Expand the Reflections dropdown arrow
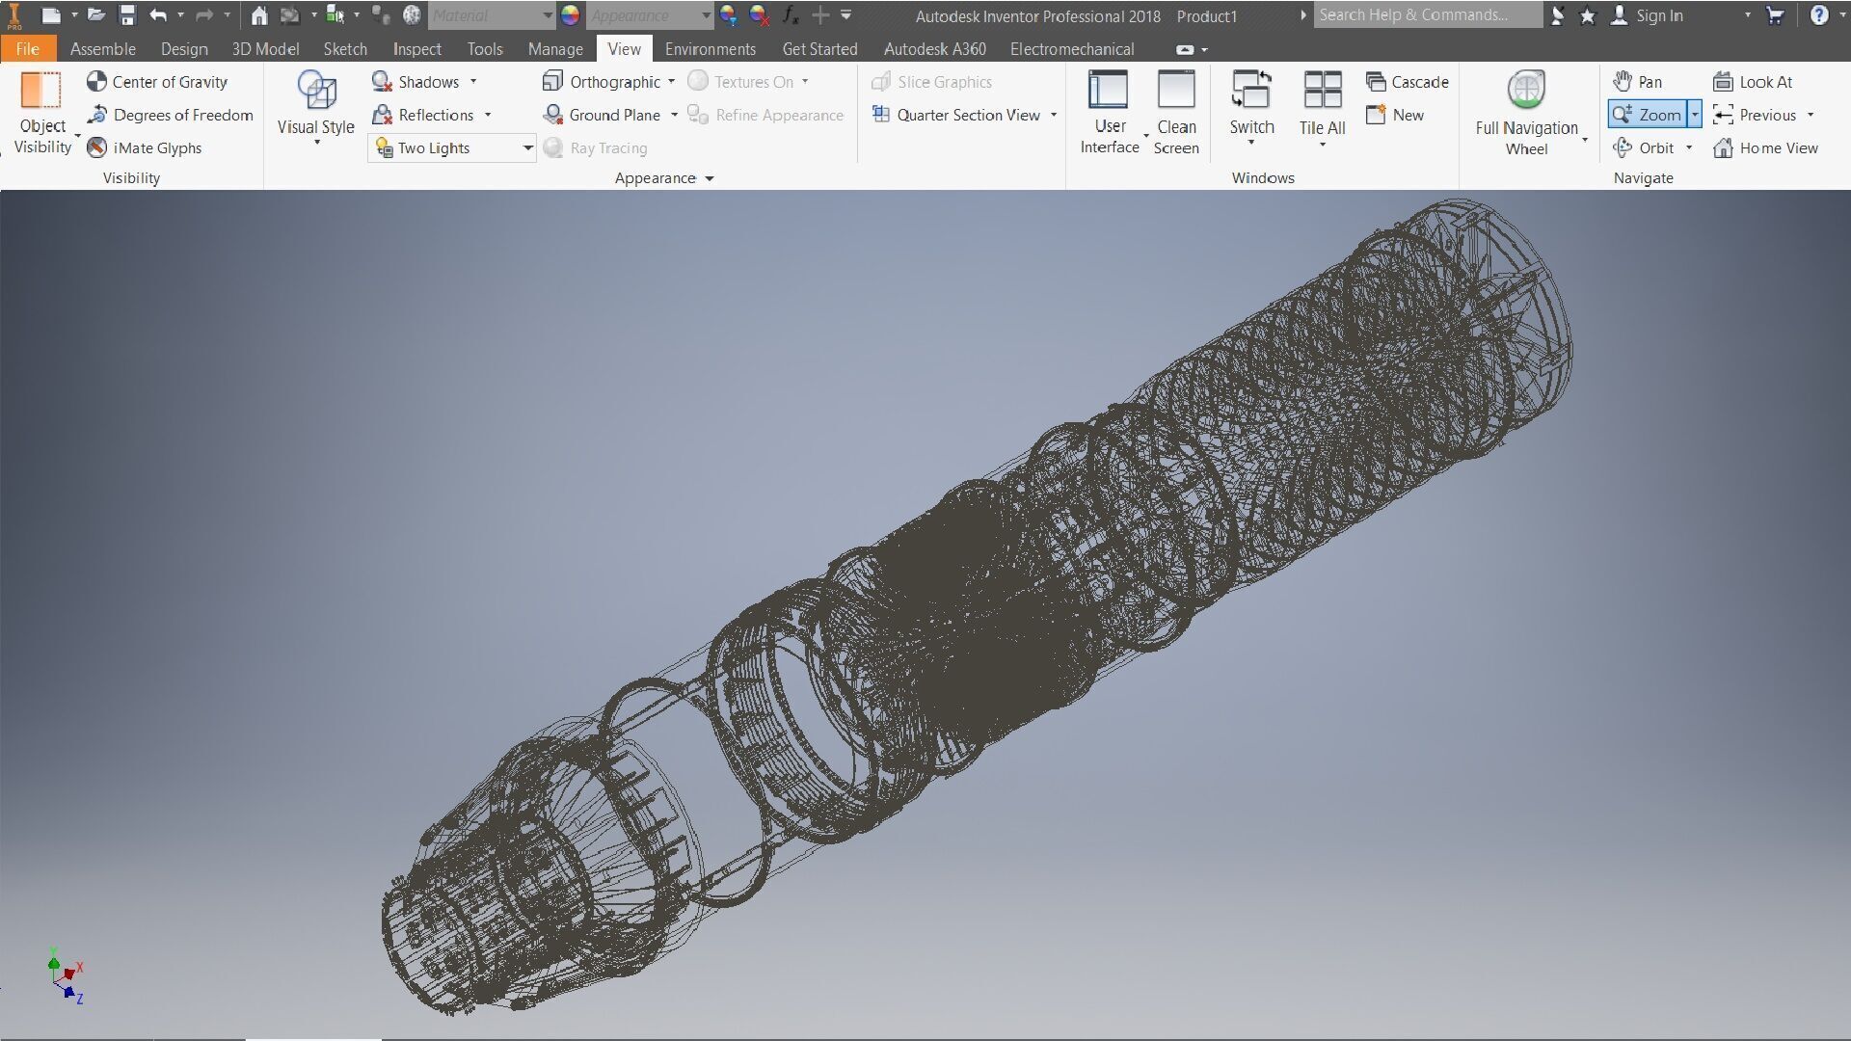Viewport: 1851px width, 1041px height. (x=488, y=115)
